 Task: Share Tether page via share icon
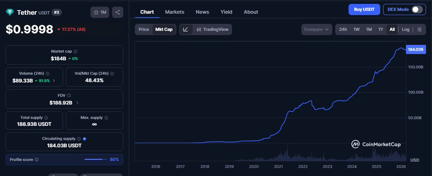click(x=118, y=12)
